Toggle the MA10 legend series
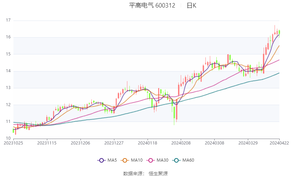291x177 pixels. coord(131,160)
